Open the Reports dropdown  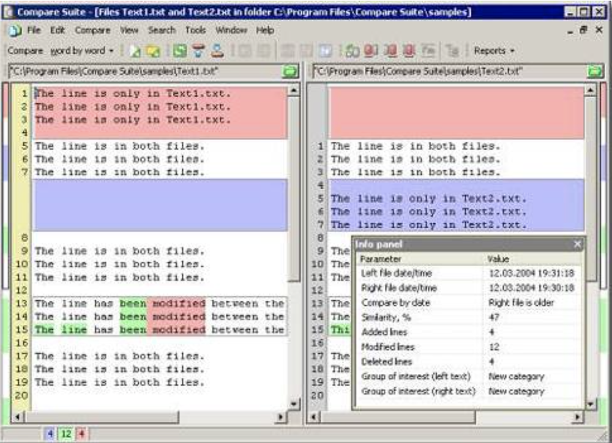coord(494,51)
